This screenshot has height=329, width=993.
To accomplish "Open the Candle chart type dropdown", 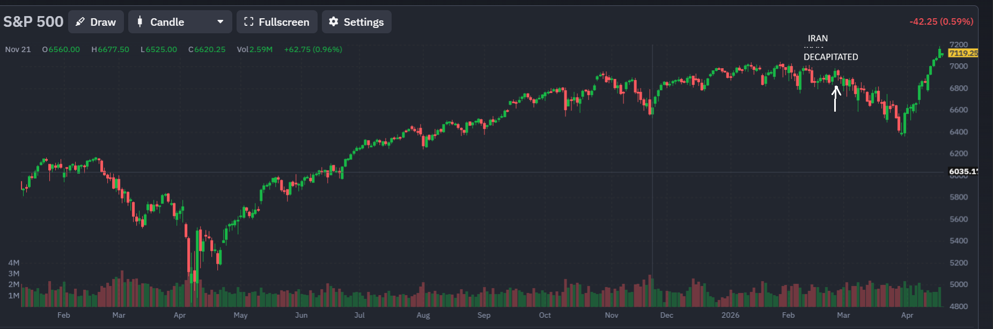I will click(x=180, y=22).
